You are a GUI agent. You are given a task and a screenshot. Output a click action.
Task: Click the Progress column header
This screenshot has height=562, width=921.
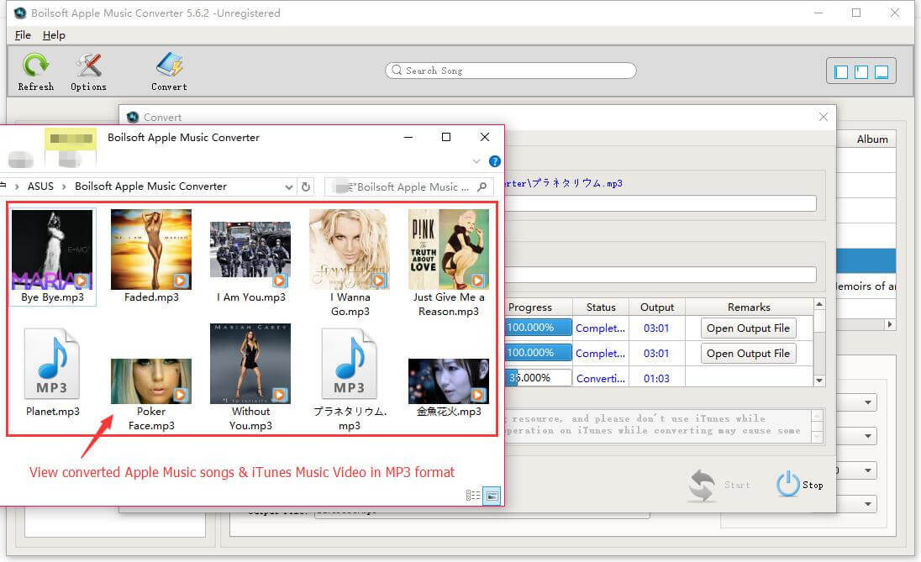tap(538, 307)
